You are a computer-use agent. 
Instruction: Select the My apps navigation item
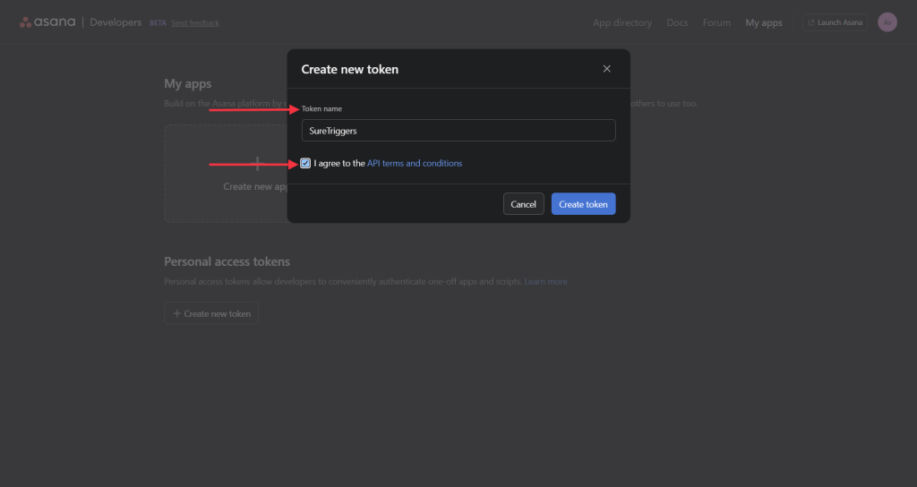764,22
